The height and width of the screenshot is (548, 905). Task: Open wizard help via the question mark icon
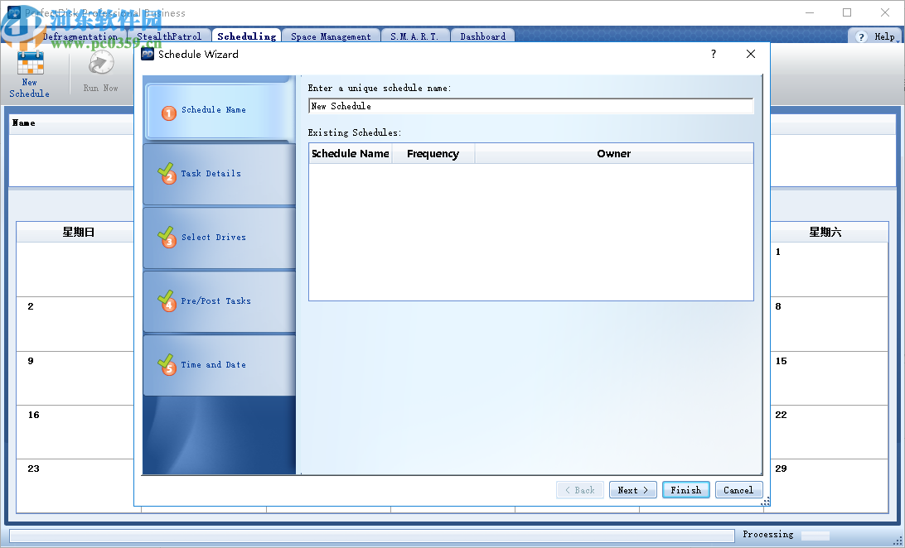[713, 53]
